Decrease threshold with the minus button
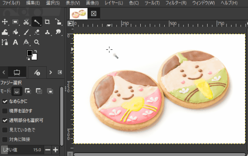 coord(48,150)
